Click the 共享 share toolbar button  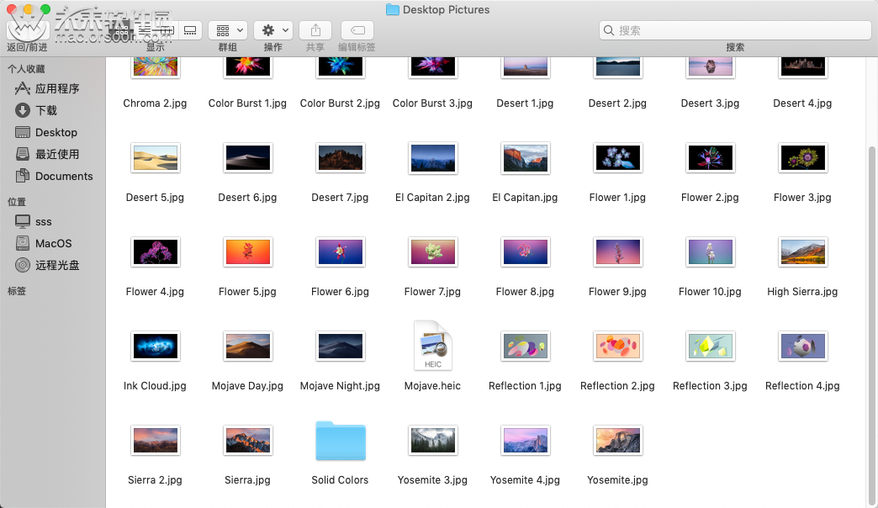315,30
